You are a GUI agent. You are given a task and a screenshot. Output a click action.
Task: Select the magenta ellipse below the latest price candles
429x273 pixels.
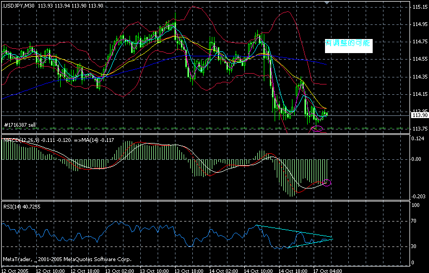[317, 128]
